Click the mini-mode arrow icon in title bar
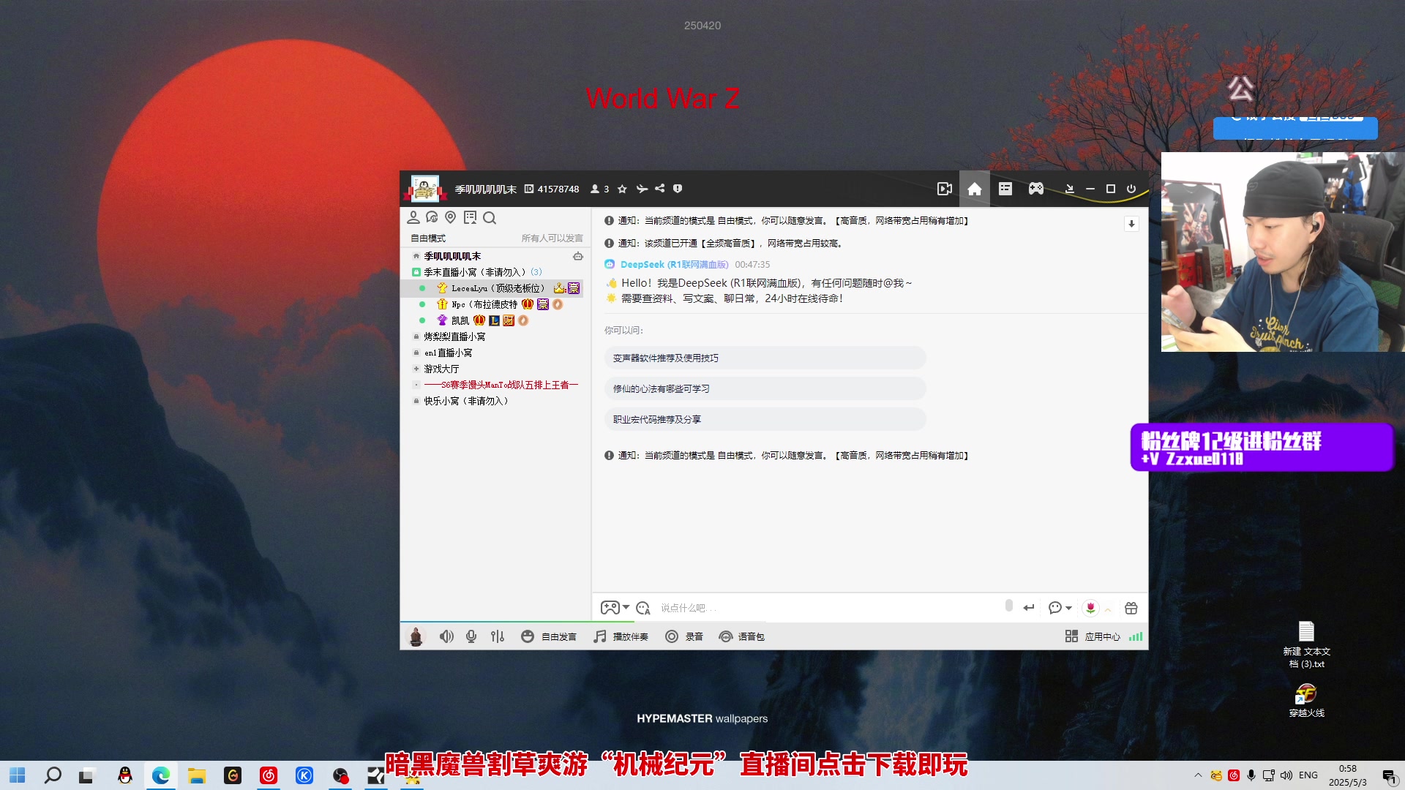The width and height of the screenshot is (1405, 790). (1069, 189)
